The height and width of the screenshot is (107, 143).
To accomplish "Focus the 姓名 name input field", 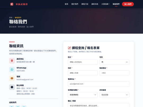I will [83, 62].
